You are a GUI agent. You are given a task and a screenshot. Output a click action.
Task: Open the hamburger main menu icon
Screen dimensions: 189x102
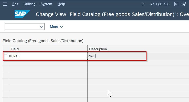[5, 4]
